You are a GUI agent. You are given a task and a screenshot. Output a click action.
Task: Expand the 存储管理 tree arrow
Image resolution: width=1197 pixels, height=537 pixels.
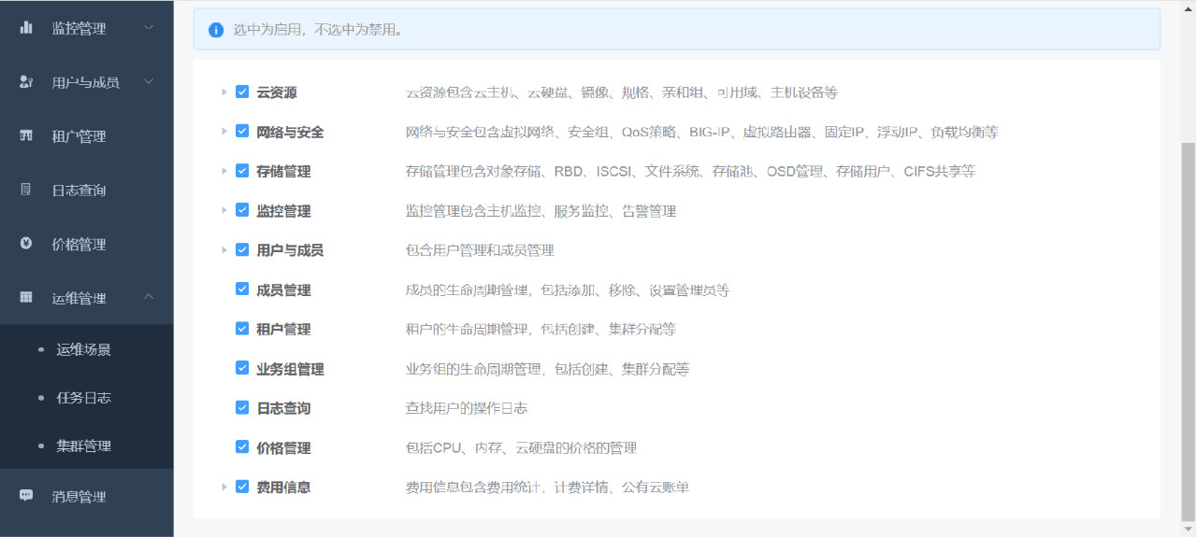(x=224, y=171)
